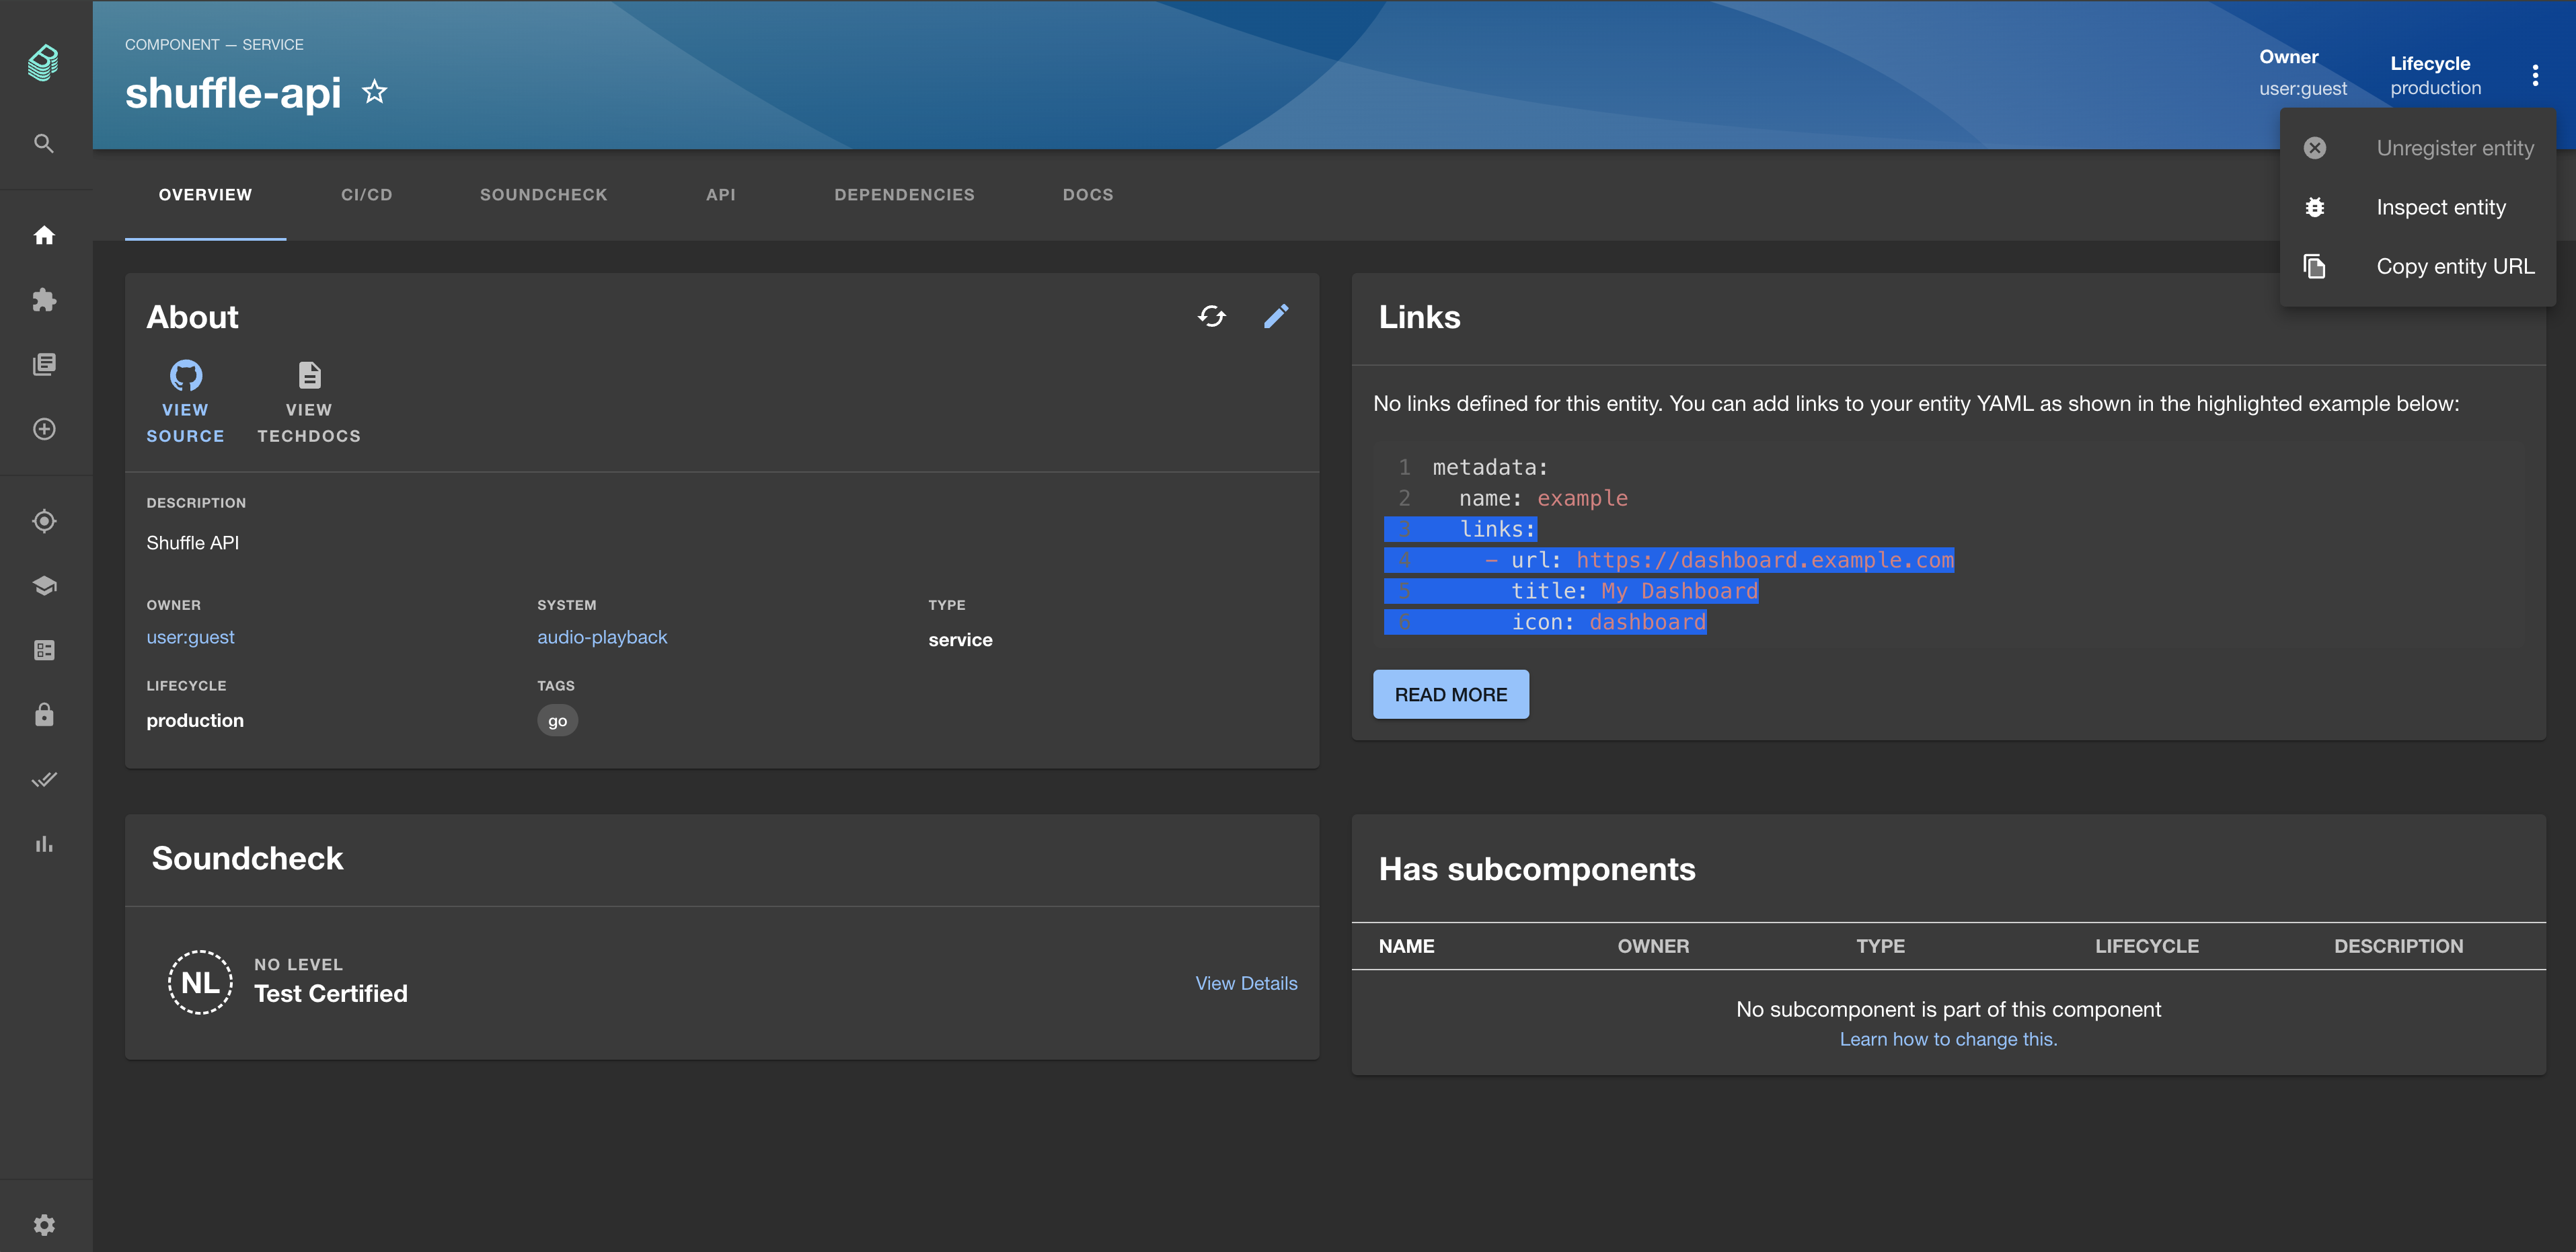Select the OVERVIEW tab
This screenshot has width=2576, height=1252.
coord(205,194)
